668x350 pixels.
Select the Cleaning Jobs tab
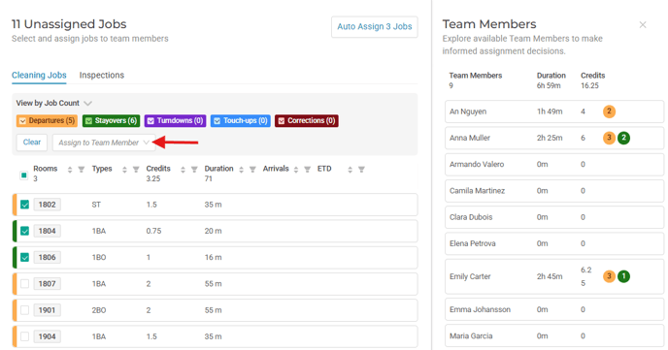(39, 76)
